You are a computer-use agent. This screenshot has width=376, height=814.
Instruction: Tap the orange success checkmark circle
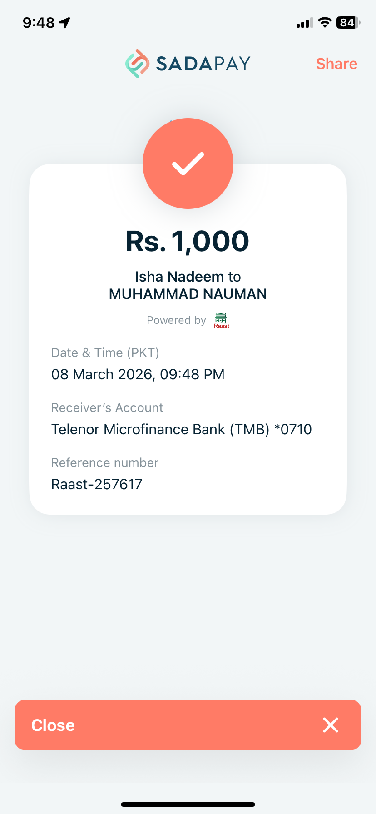point(188,164)
